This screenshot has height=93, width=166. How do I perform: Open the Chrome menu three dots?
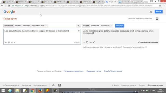[164, 6]
